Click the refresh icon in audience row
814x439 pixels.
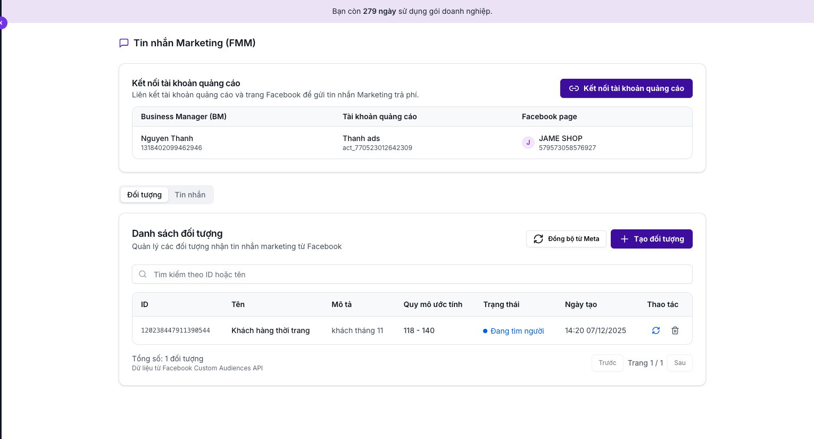coord(656,330)
